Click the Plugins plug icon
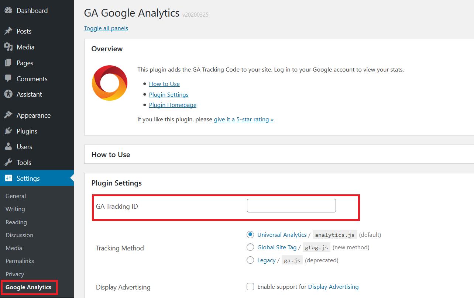Screen dimensions: 474x298 [8, 131]
